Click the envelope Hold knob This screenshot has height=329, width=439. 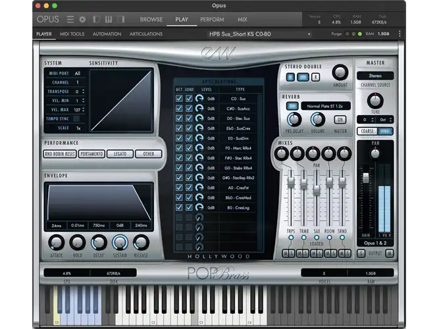click(77, 243)
